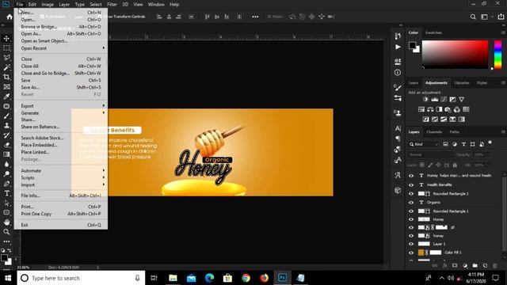Add a Levels adjustment

(435, 100)
